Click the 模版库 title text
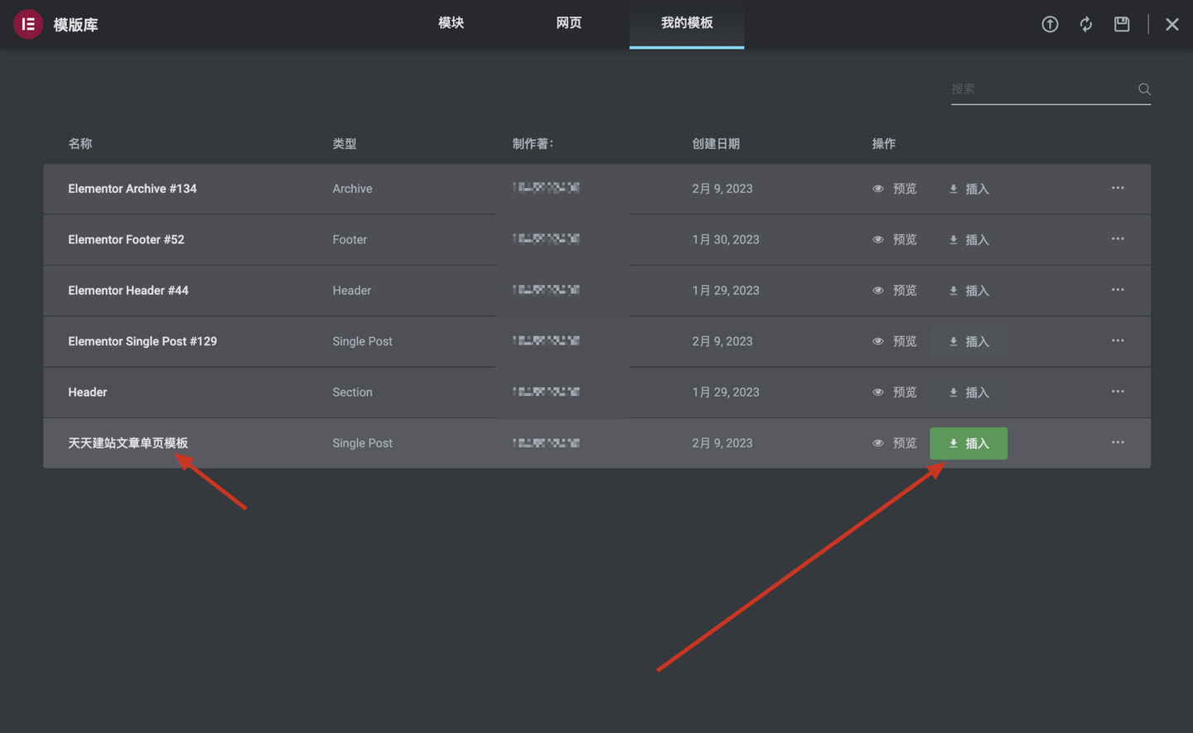The width and height of the screenshot is (1193, 733). (76, 25)
